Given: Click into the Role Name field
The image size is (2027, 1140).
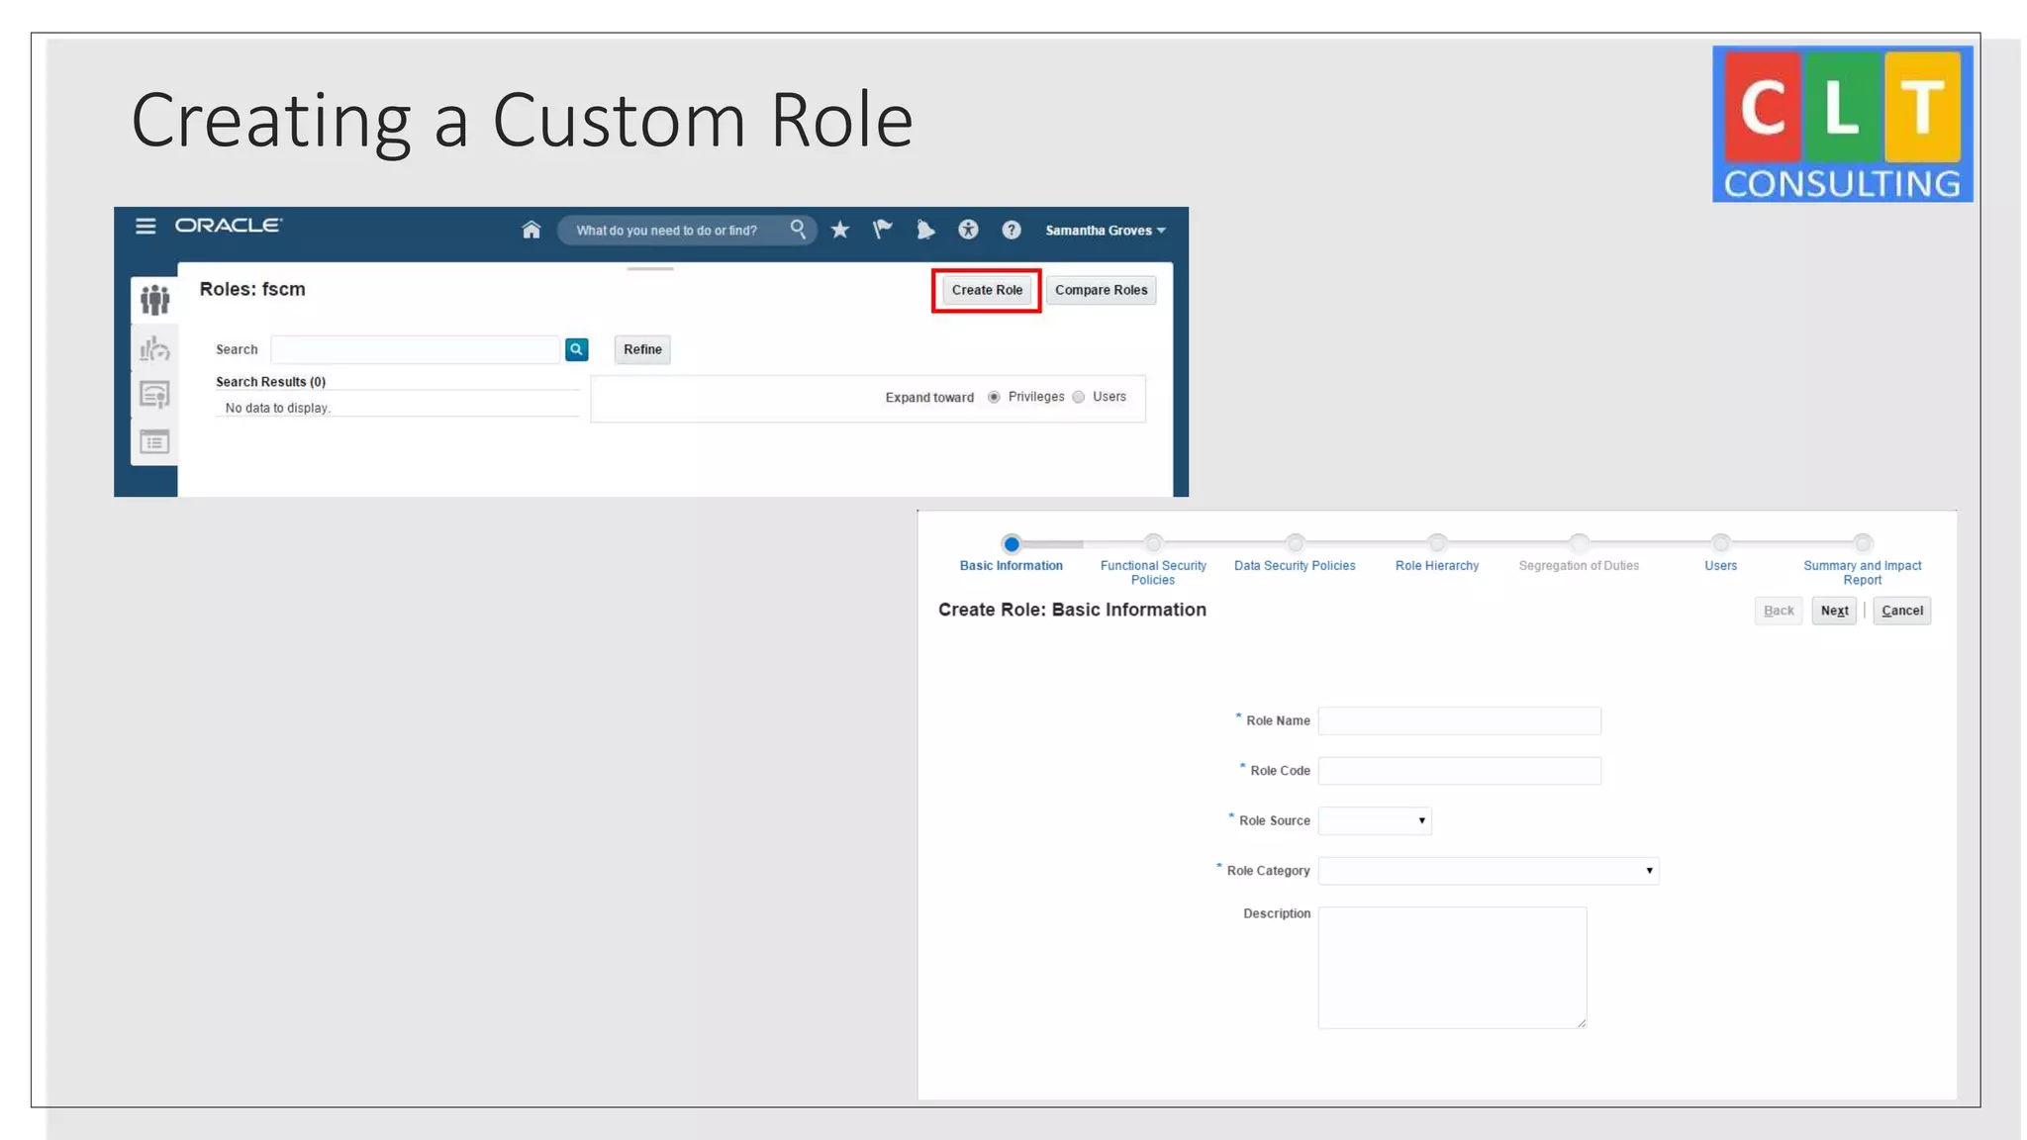Looking at the screenshot, I should [x=1459, y=720].
